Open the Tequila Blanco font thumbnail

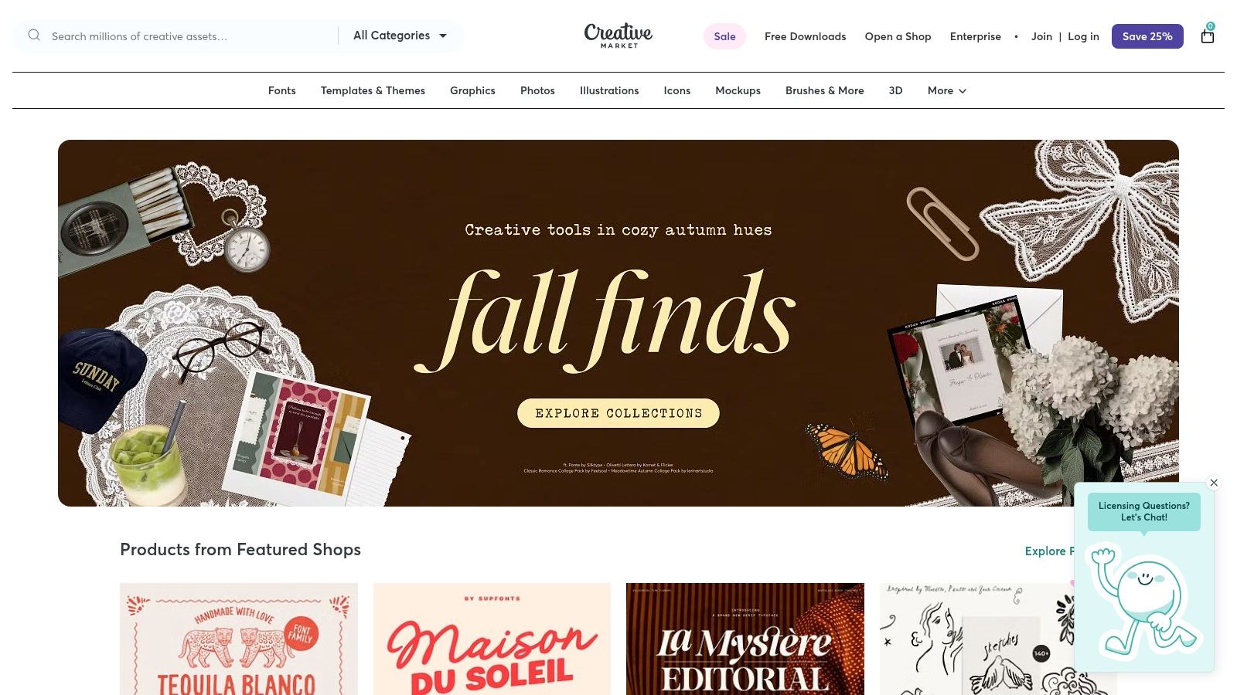pos(239,639)
